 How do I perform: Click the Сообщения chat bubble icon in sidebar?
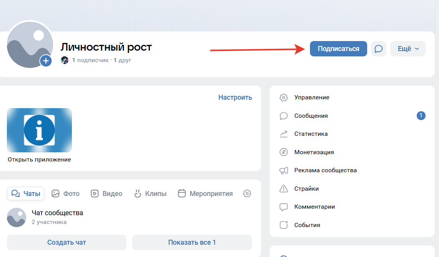[x=283, y=115]
